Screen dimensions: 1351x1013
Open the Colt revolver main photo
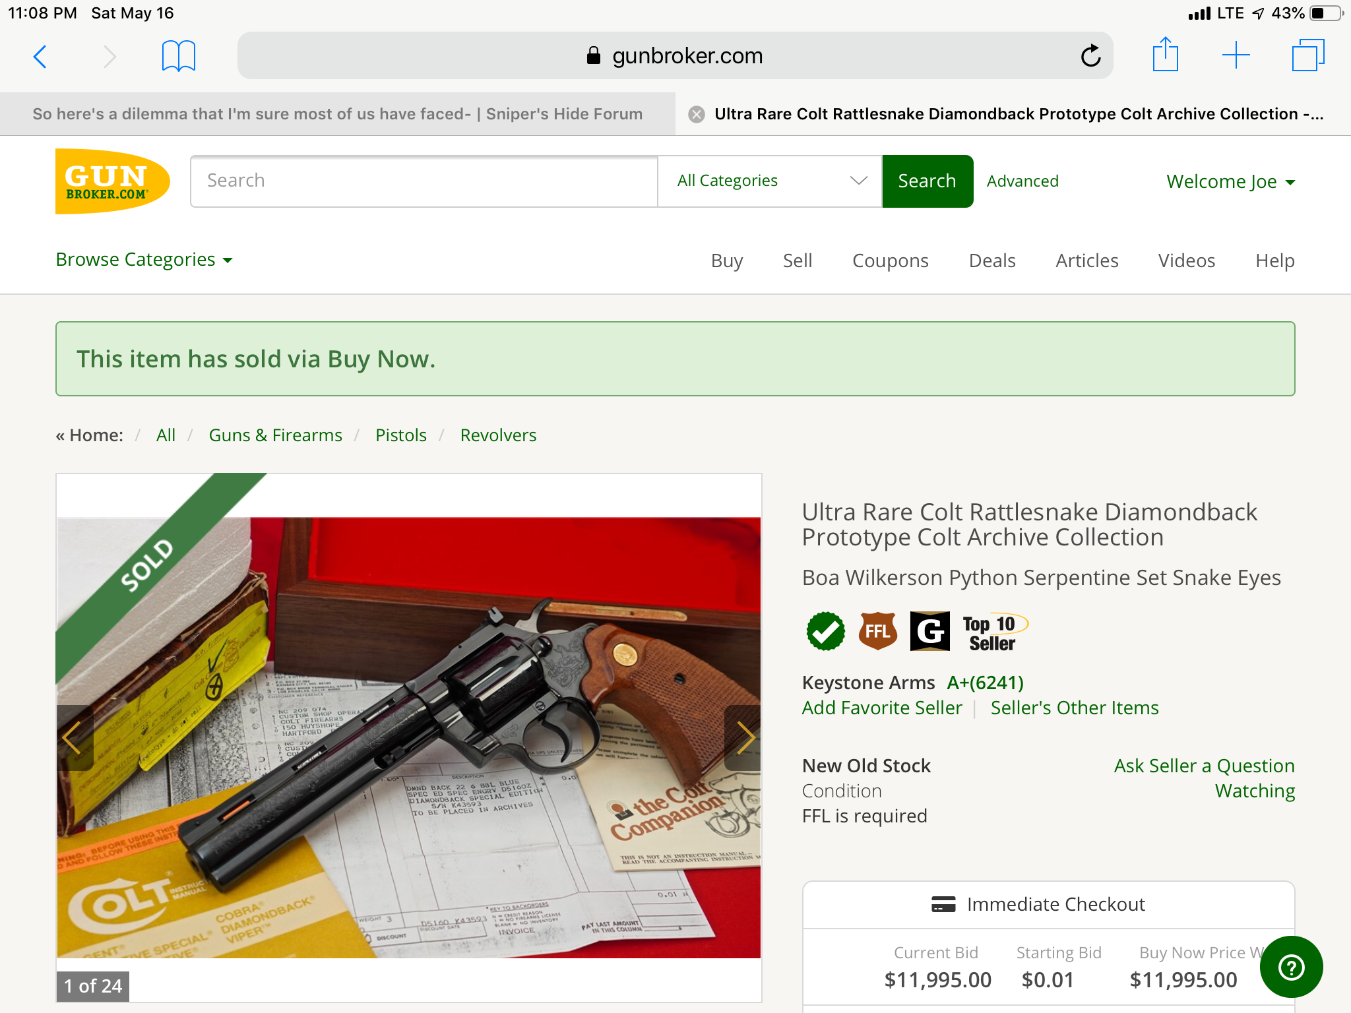coord(409,737)
